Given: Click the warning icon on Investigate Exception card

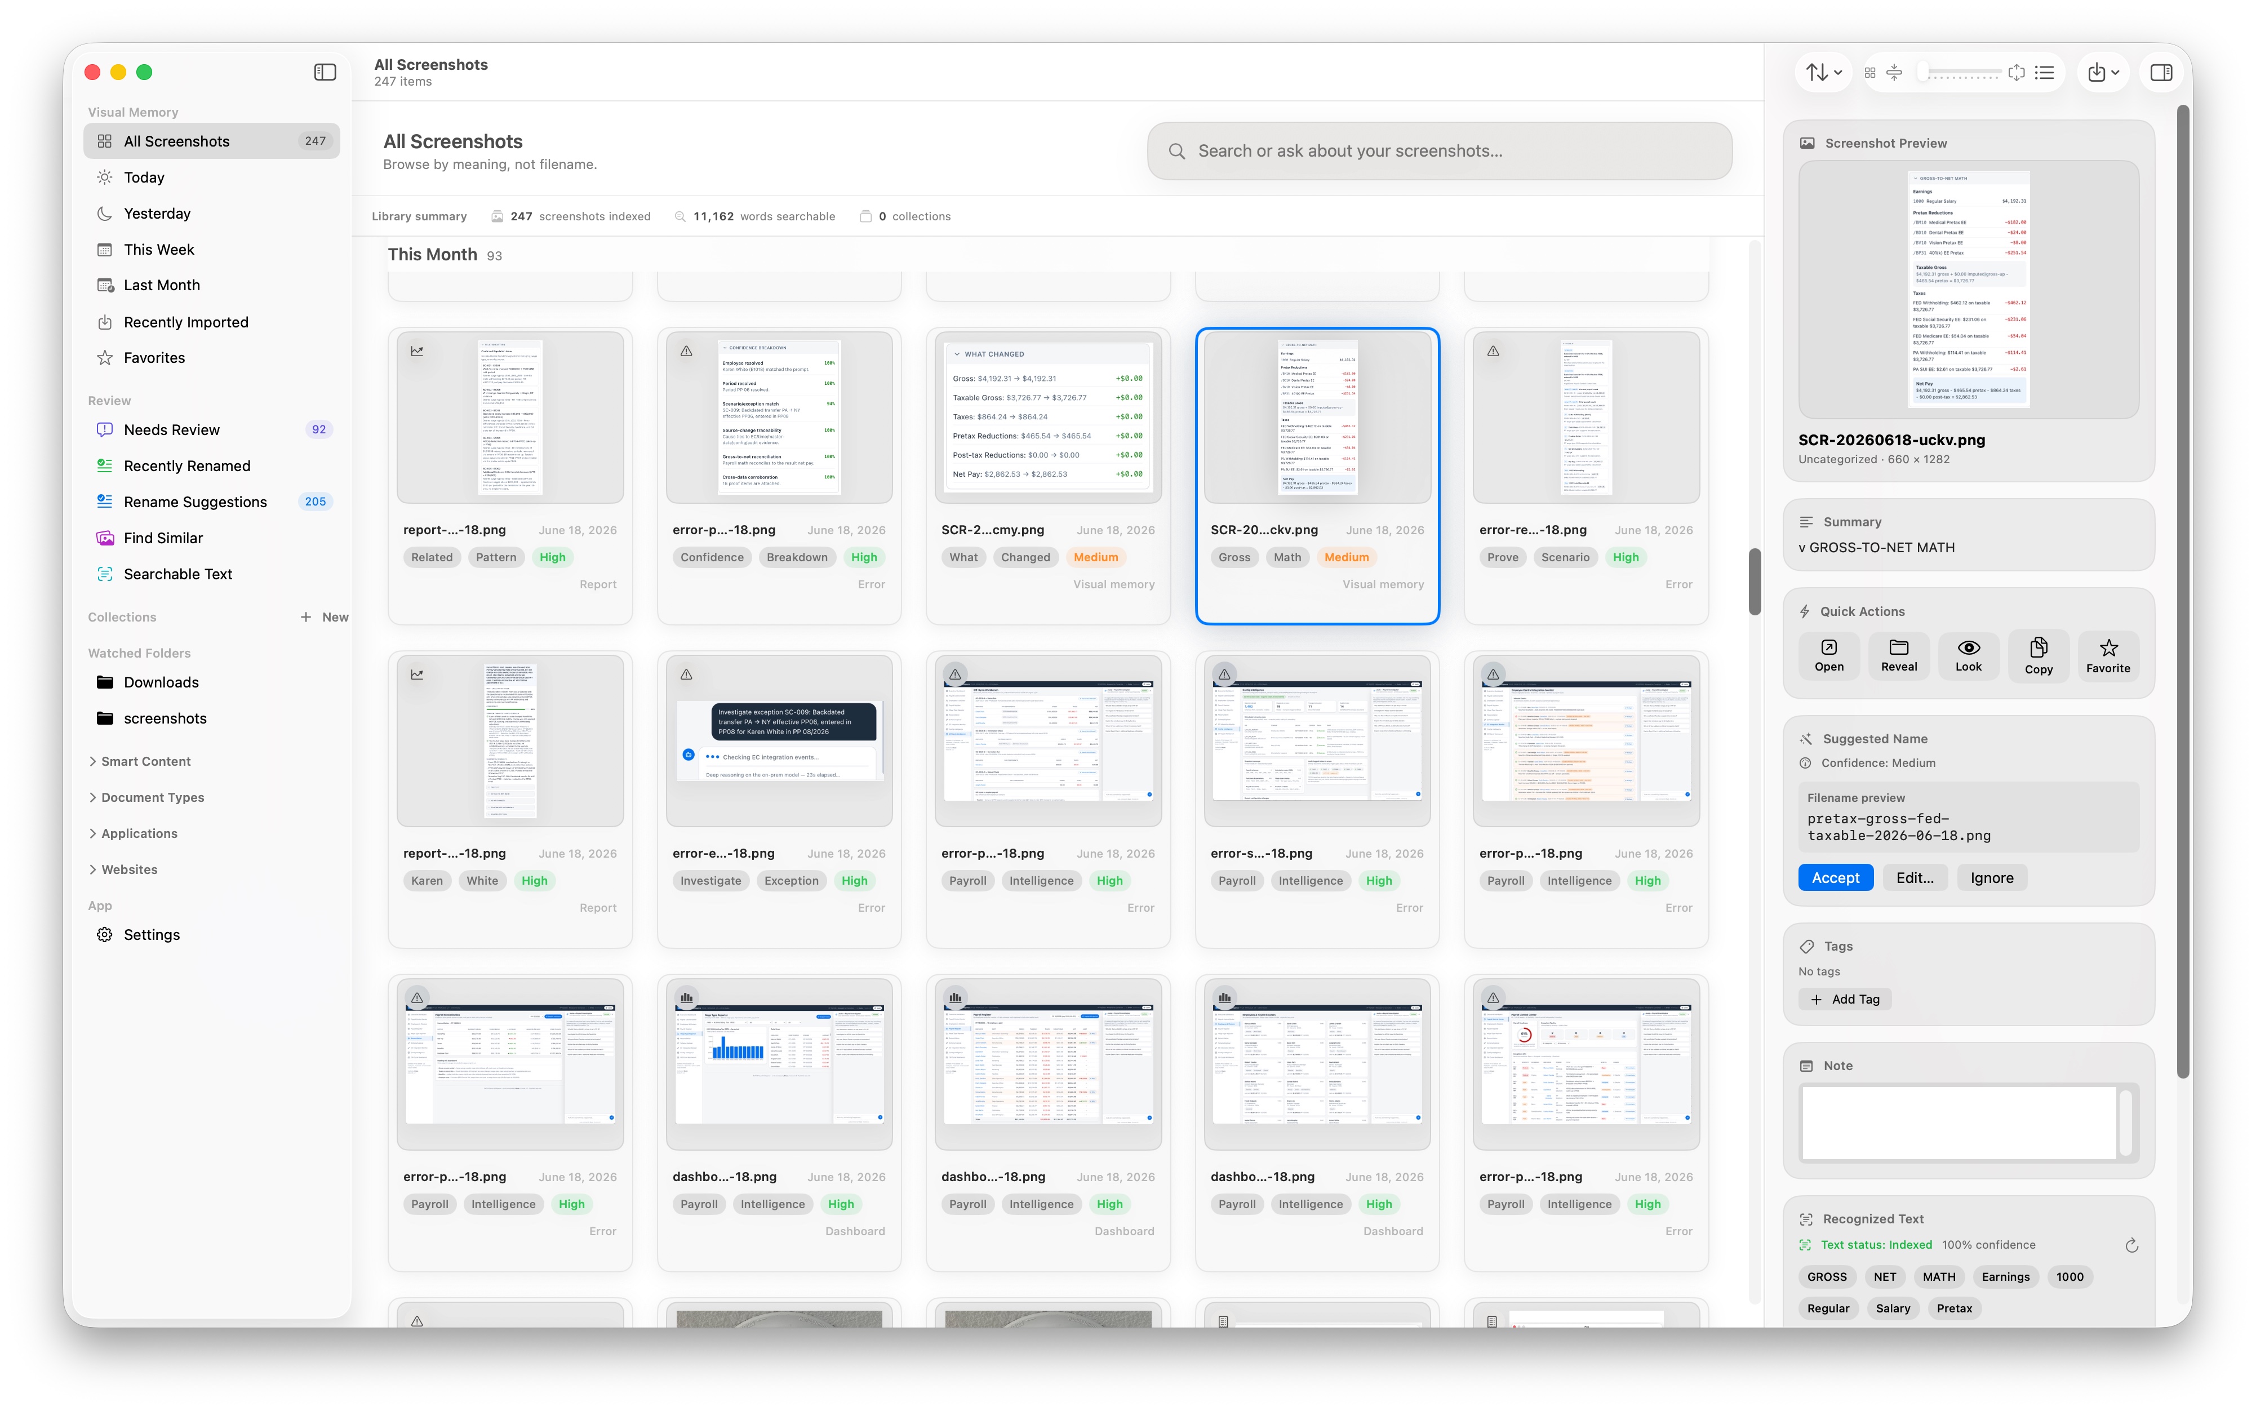Looking at the screenshot, I should tap(686, 674).
